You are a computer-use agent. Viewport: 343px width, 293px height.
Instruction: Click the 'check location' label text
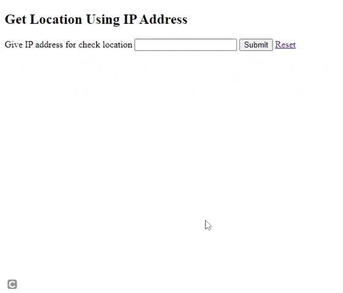click(105, 45)
